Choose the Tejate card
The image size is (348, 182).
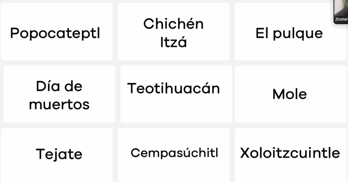coord(59,168)
